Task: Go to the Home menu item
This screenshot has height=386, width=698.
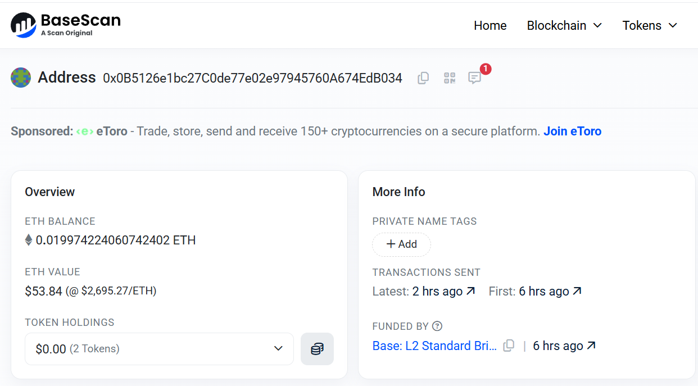Action: (490, 25)
